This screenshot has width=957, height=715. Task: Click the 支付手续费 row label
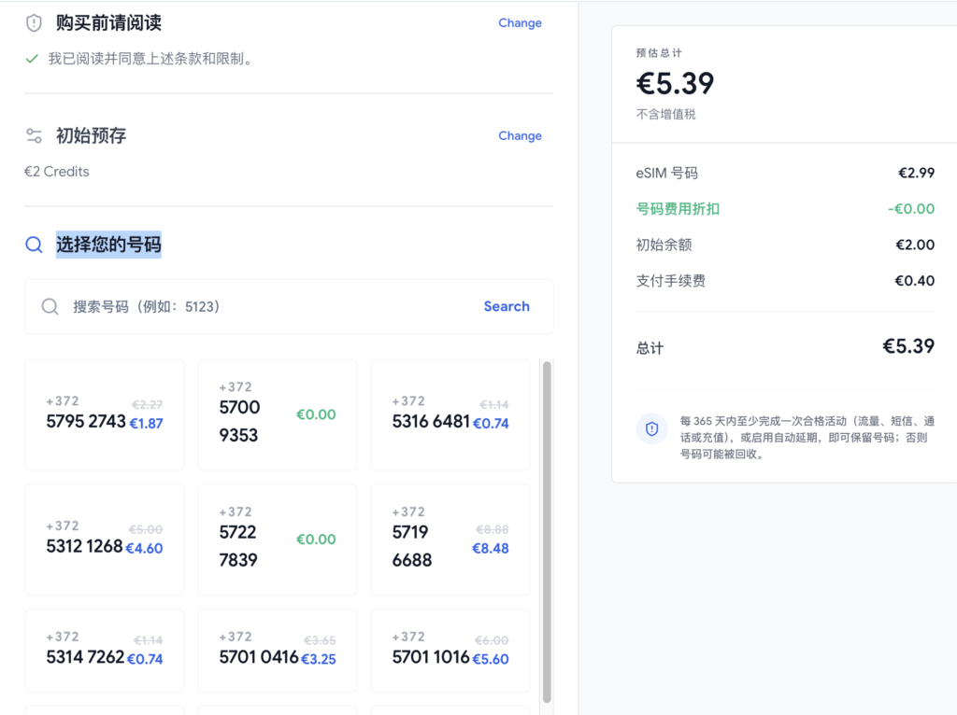pos(671,281)
